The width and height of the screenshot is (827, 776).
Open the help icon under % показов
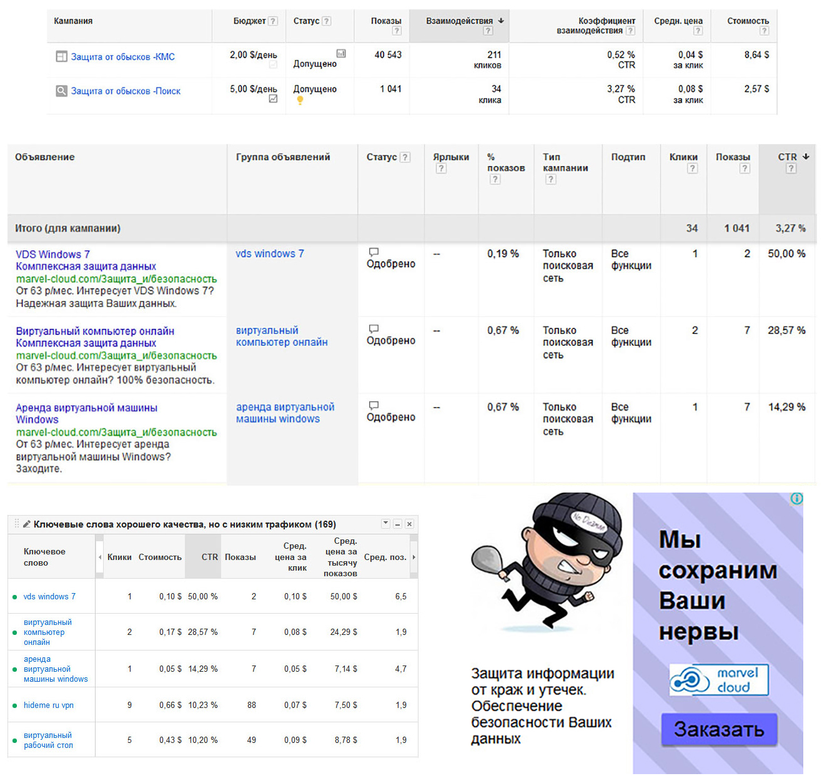click(495, 180)
